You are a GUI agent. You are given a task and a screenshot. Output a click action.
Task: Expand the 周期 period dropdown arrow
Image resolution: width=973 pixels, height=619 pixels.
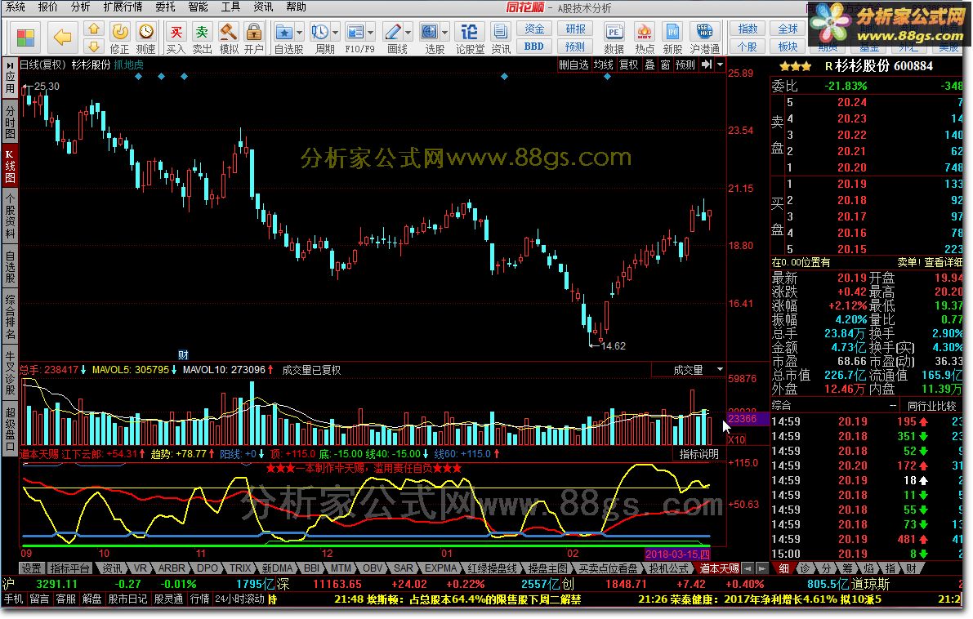point(336,32)
